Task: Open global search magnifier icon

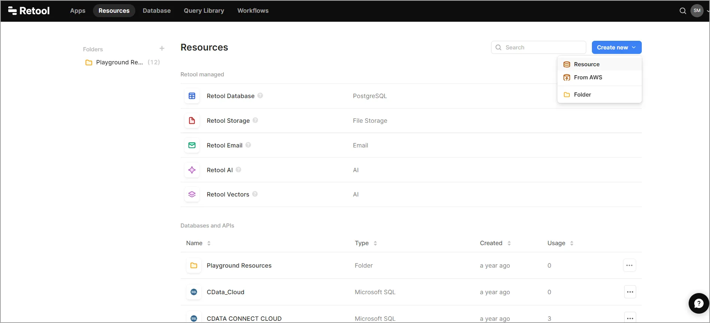Action: 683,11
